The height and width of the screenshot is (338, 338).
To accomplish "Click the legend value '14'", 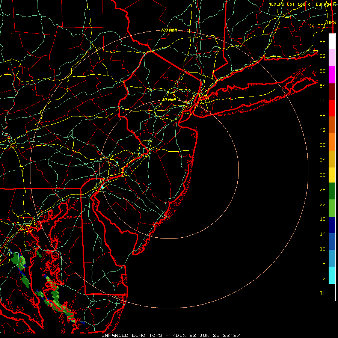I will tap(323, 234).
